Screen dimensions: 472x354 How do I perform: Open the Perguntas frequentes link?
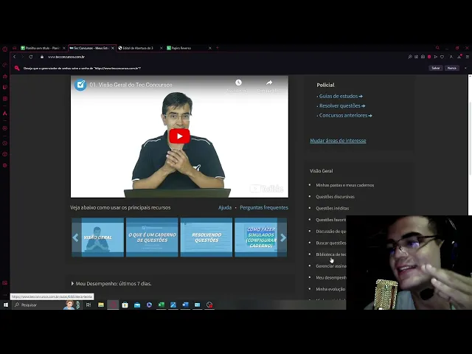pyautogui.click(x=264, y=207)
